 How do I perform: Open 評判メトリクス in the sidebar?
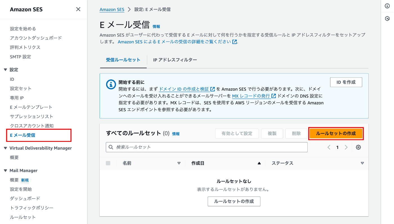[x=25, y=47]
